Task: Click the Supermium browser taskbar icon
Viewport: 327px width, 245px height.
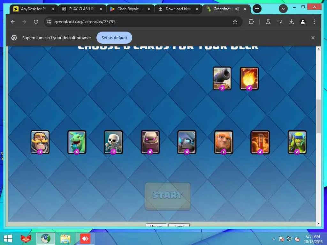Action: 46,239
